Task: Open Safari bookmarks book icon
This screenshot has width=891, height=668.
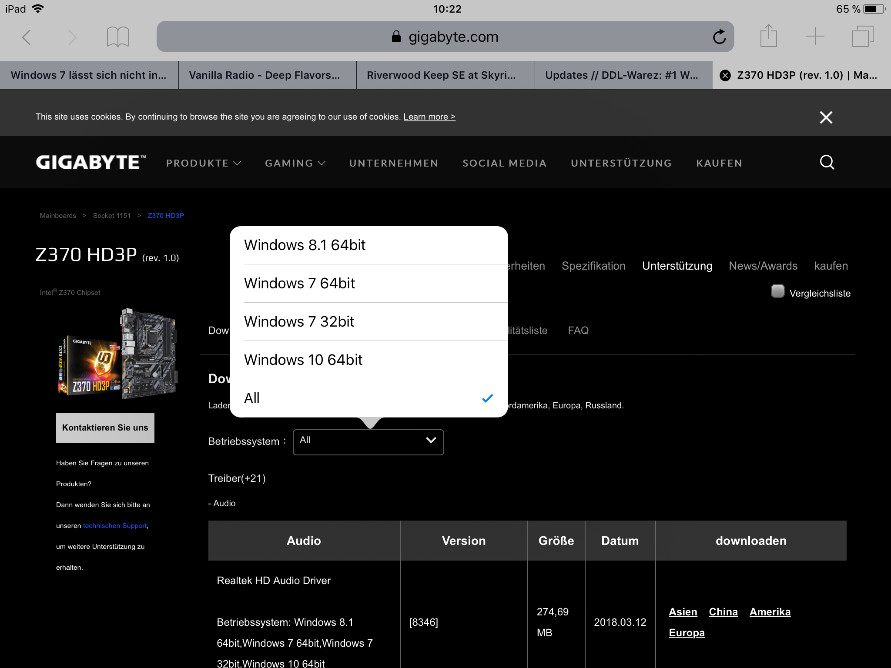Action: (117, 37)
